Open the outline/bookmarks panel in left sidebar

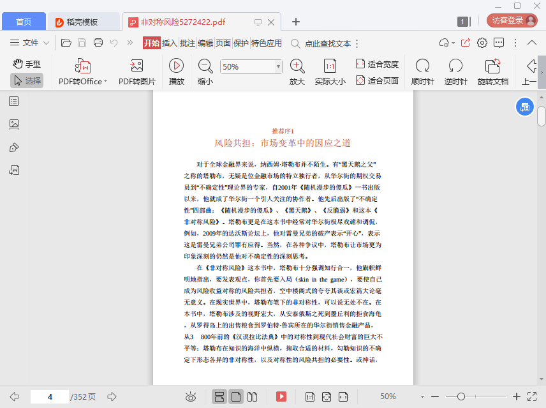coord(14,101)
